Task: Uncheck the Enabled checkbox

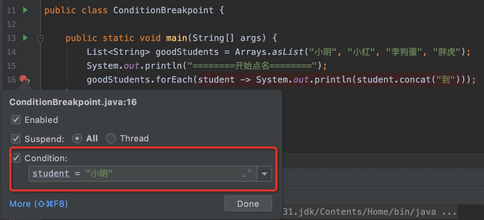Action: (16, 120)
